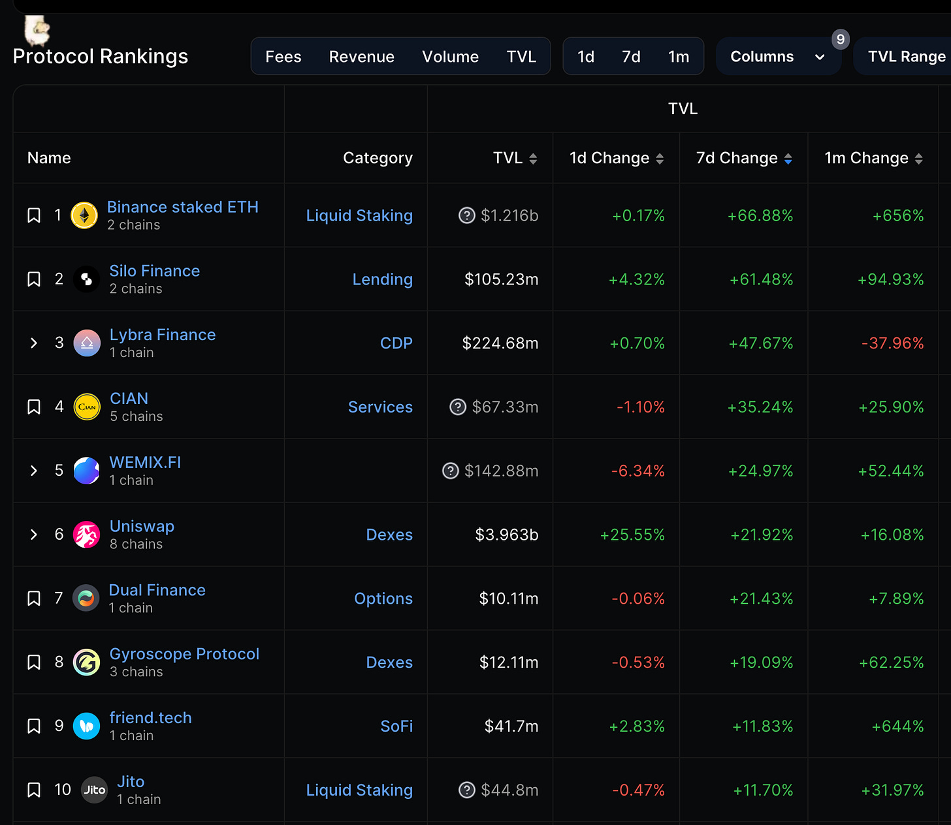Image resolution: width=951 pixels, height=825 pixels.
Task: Open the Dual Finance link
Action: pos(157,590)
